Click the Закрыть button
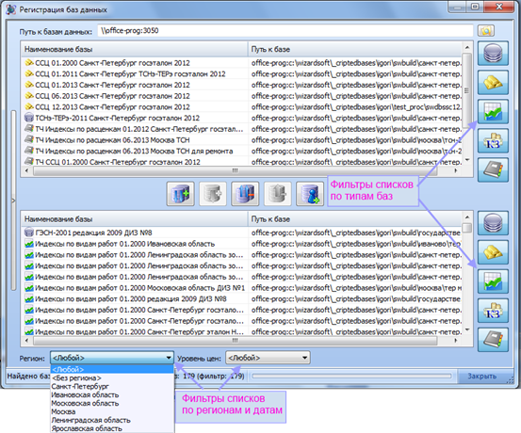521x433 pixels. [481, 377]
